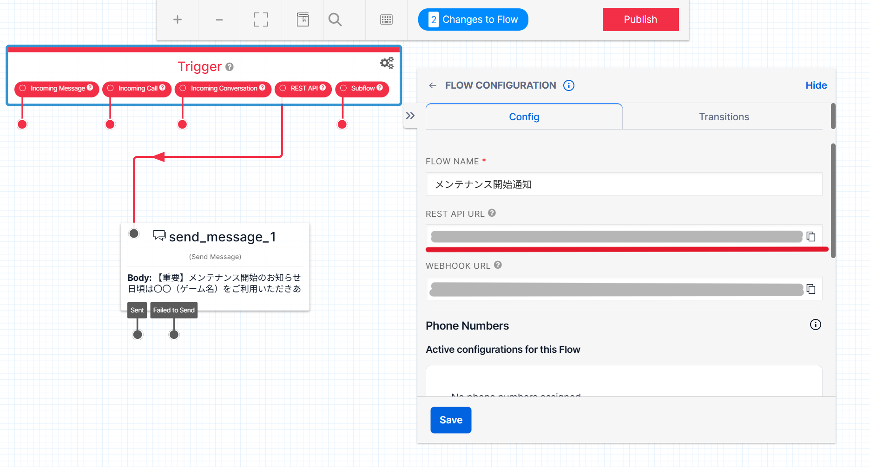
Task: Open keyboard shortcuts from the toolbar
Action: point(386,19)
